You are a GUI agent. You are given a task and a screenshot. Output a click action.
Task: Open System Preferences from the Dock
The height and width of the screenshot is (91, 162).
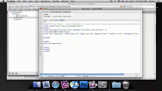point(102,85)
